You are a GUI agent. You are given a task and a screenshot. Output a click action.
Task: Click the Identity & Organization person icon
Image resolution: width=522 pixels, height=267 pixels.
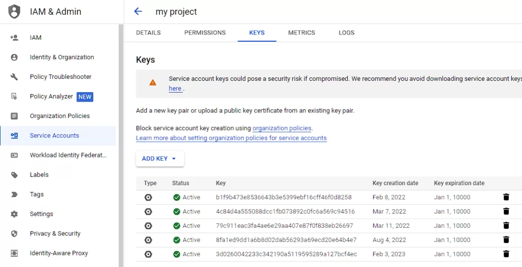click(14, 57)
